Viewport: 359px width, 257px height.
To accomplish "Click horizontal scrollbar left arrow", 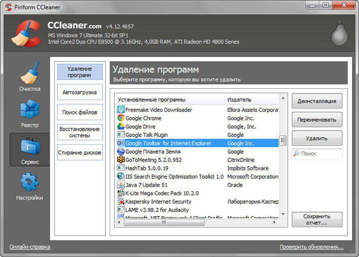I will click(119, 222).
